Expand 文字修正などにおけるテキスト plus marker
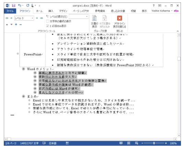 [x=35, y=81]
